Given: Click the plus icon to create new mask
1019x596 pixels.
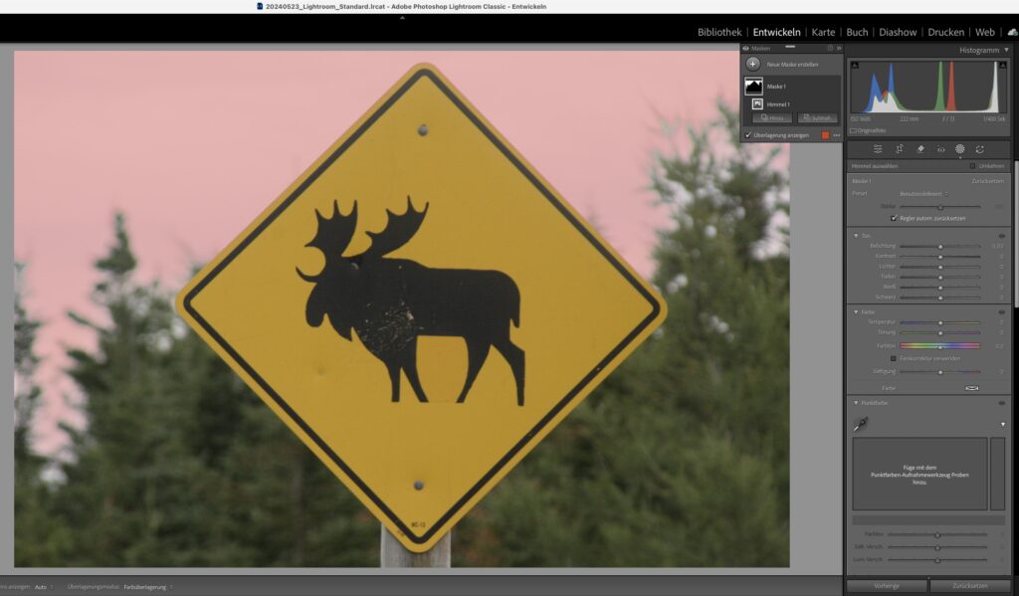Looking at the screenshot, I should [x=753, y=64].
